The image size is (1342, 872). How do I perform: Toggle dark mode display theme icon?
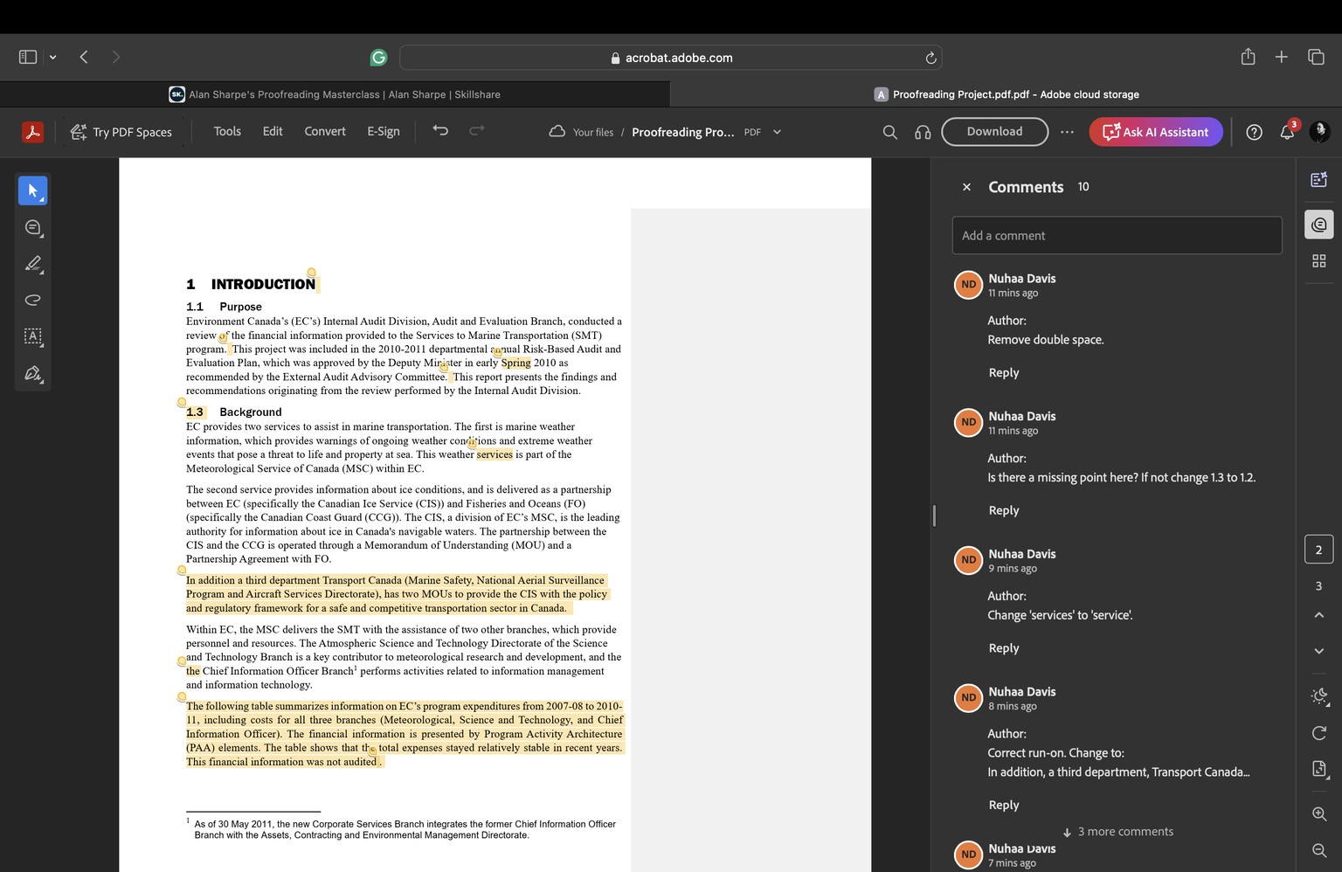(x=1319, y=696)
